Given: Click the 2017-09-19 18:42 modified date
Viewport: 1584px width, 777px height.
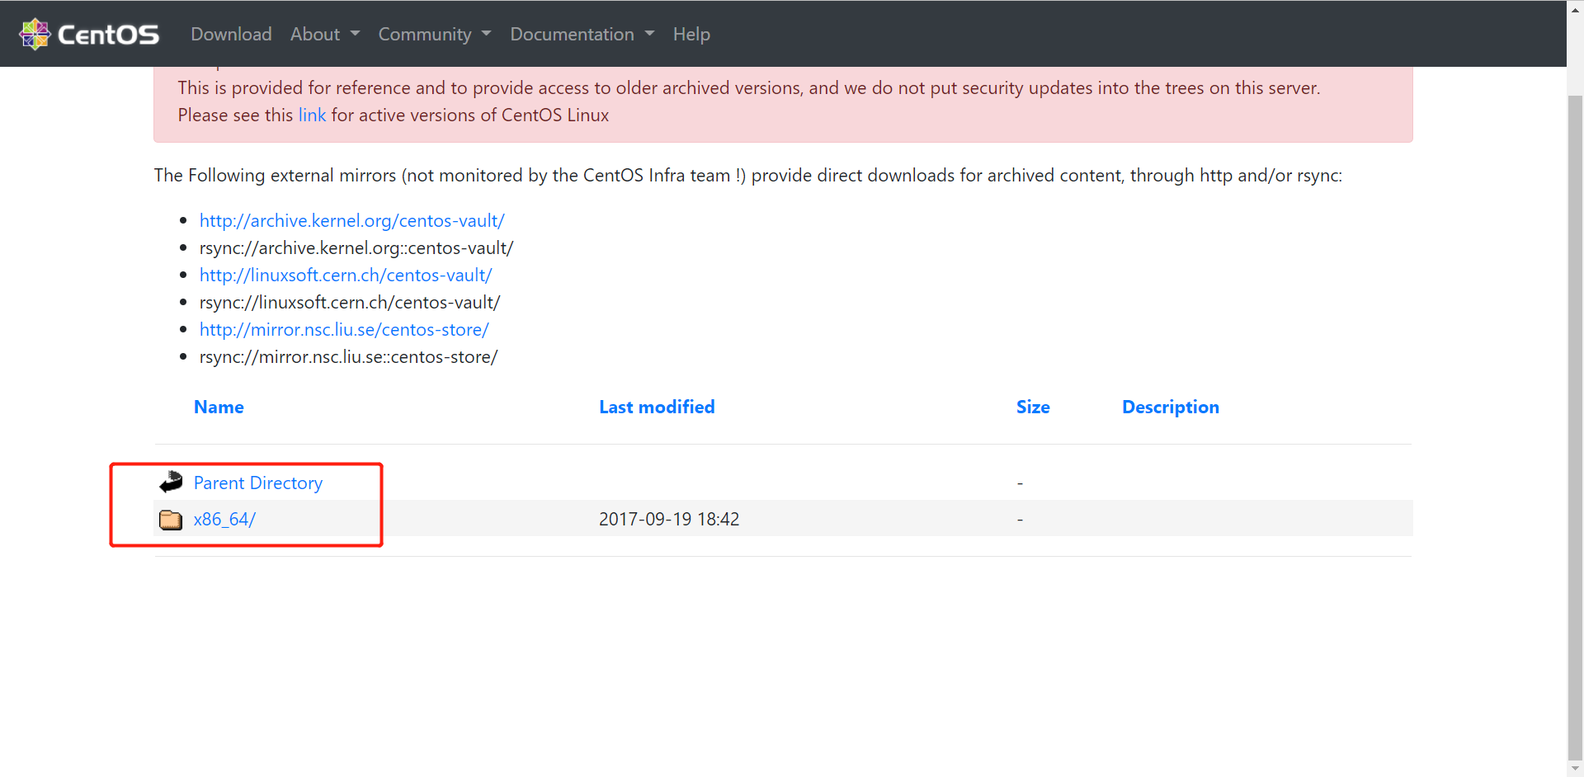Looking at the screenshot, I should [x=669, y=519].
